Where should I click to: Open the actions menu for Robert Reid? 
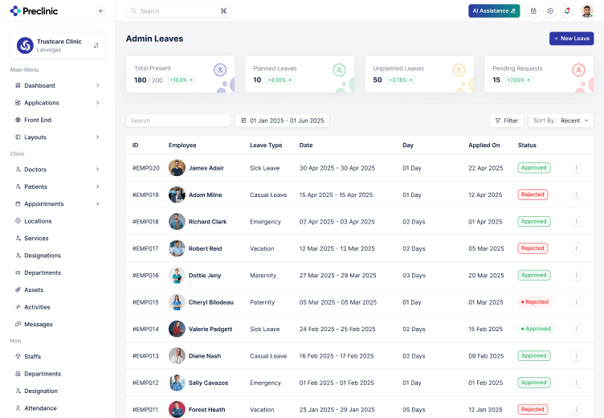pyautogui.click(x=576, y=248)
